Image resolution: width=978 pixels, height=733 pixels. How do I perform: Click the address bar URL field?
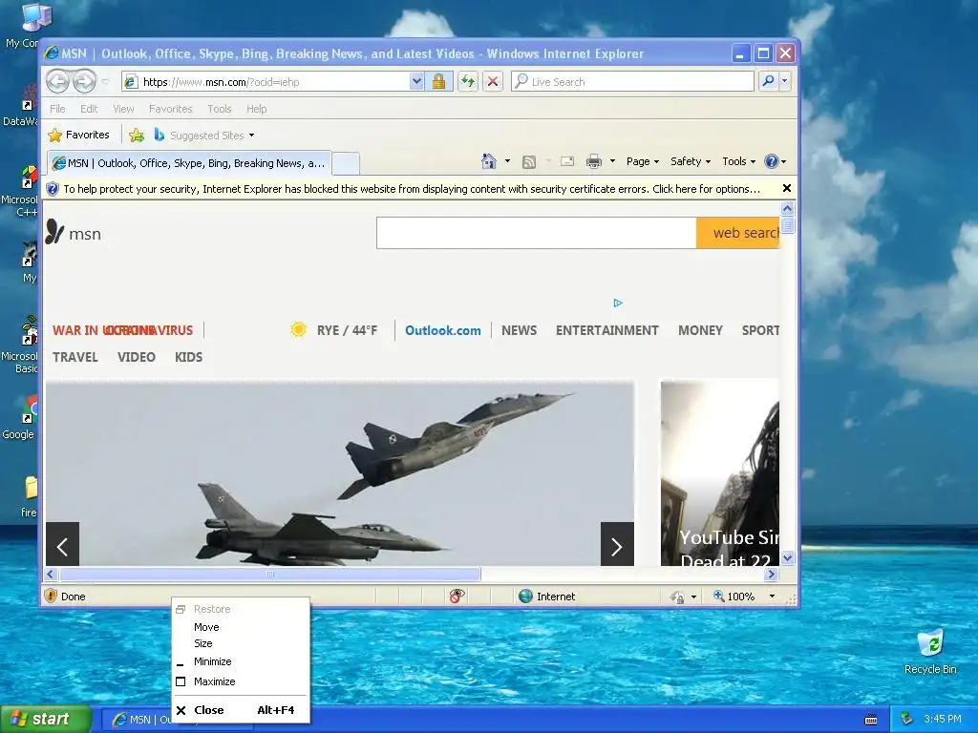click(266, 82)
